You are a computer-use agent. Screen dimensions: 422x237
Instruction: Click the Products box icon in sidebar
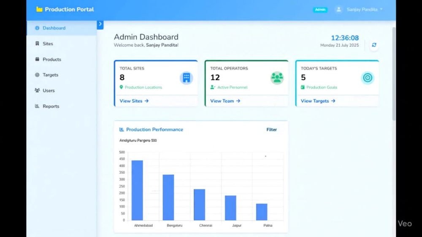tap(37, 59)
